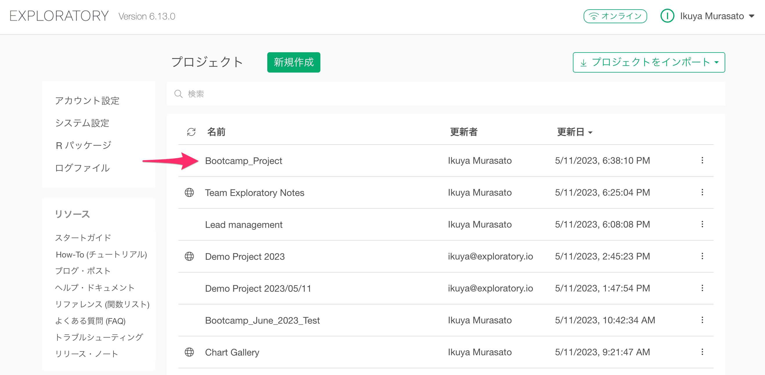Open the スタートガイド resource link
The width and height of the screenshot is (765, 375).
(83, 237)
